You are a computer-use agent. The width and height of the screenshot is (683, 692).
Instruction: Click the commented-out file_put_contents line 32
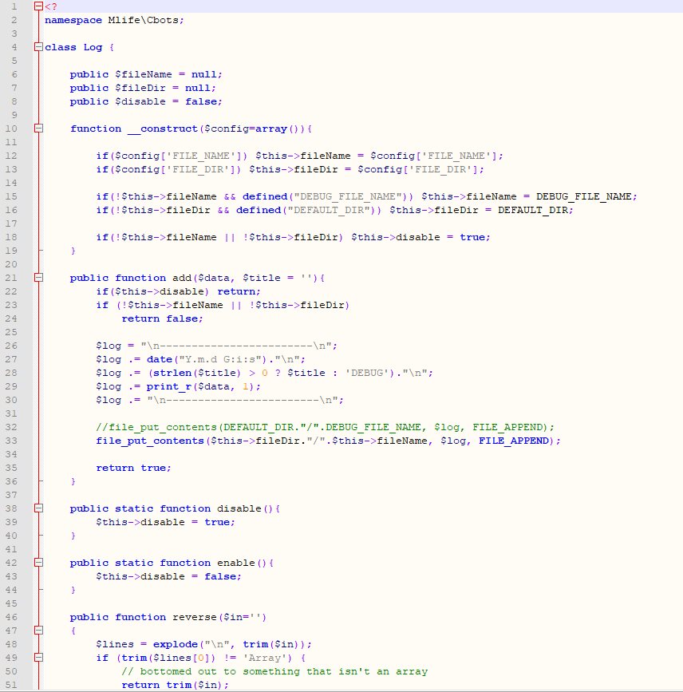326,427
